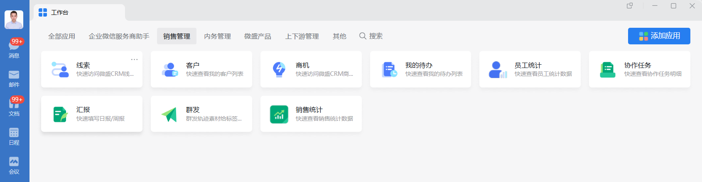
Task: Select the 全部应用 tab
Action: (61, 36)
